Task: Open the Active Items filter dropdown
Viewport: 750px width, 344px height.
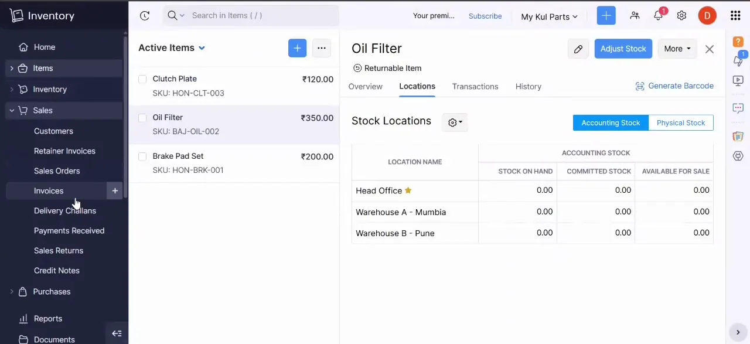Action: [x=172, y=48]
